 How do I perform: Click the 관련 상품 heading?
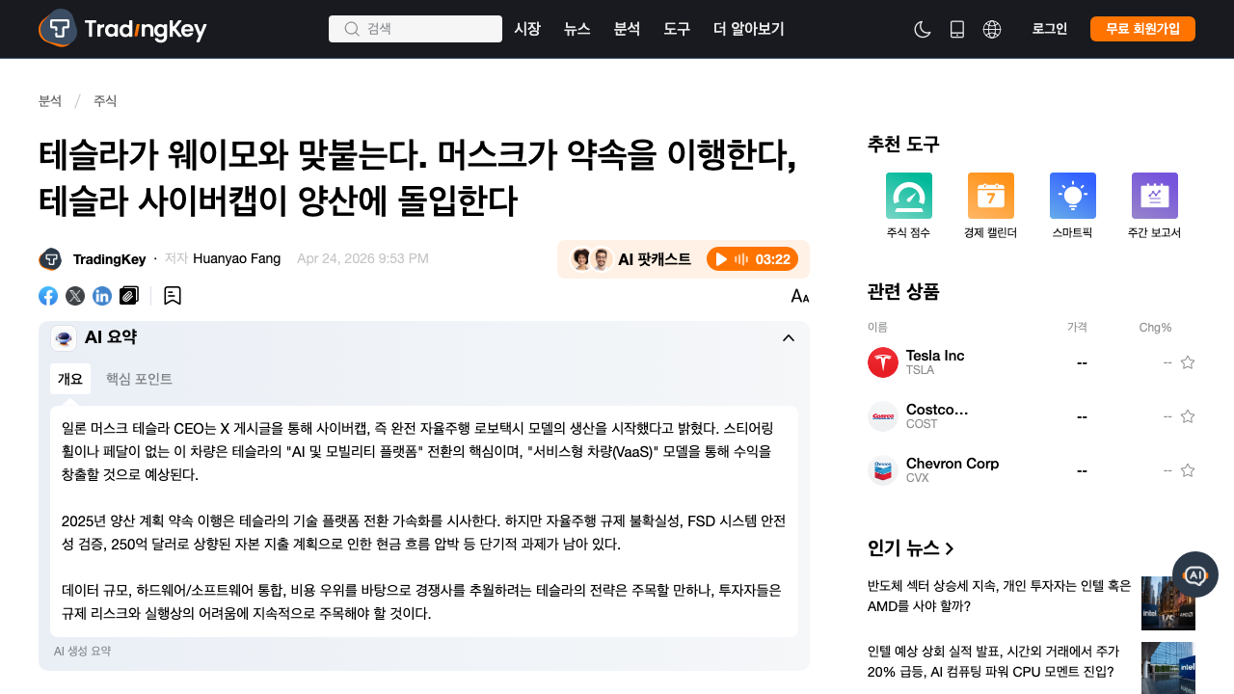[903, 291]
